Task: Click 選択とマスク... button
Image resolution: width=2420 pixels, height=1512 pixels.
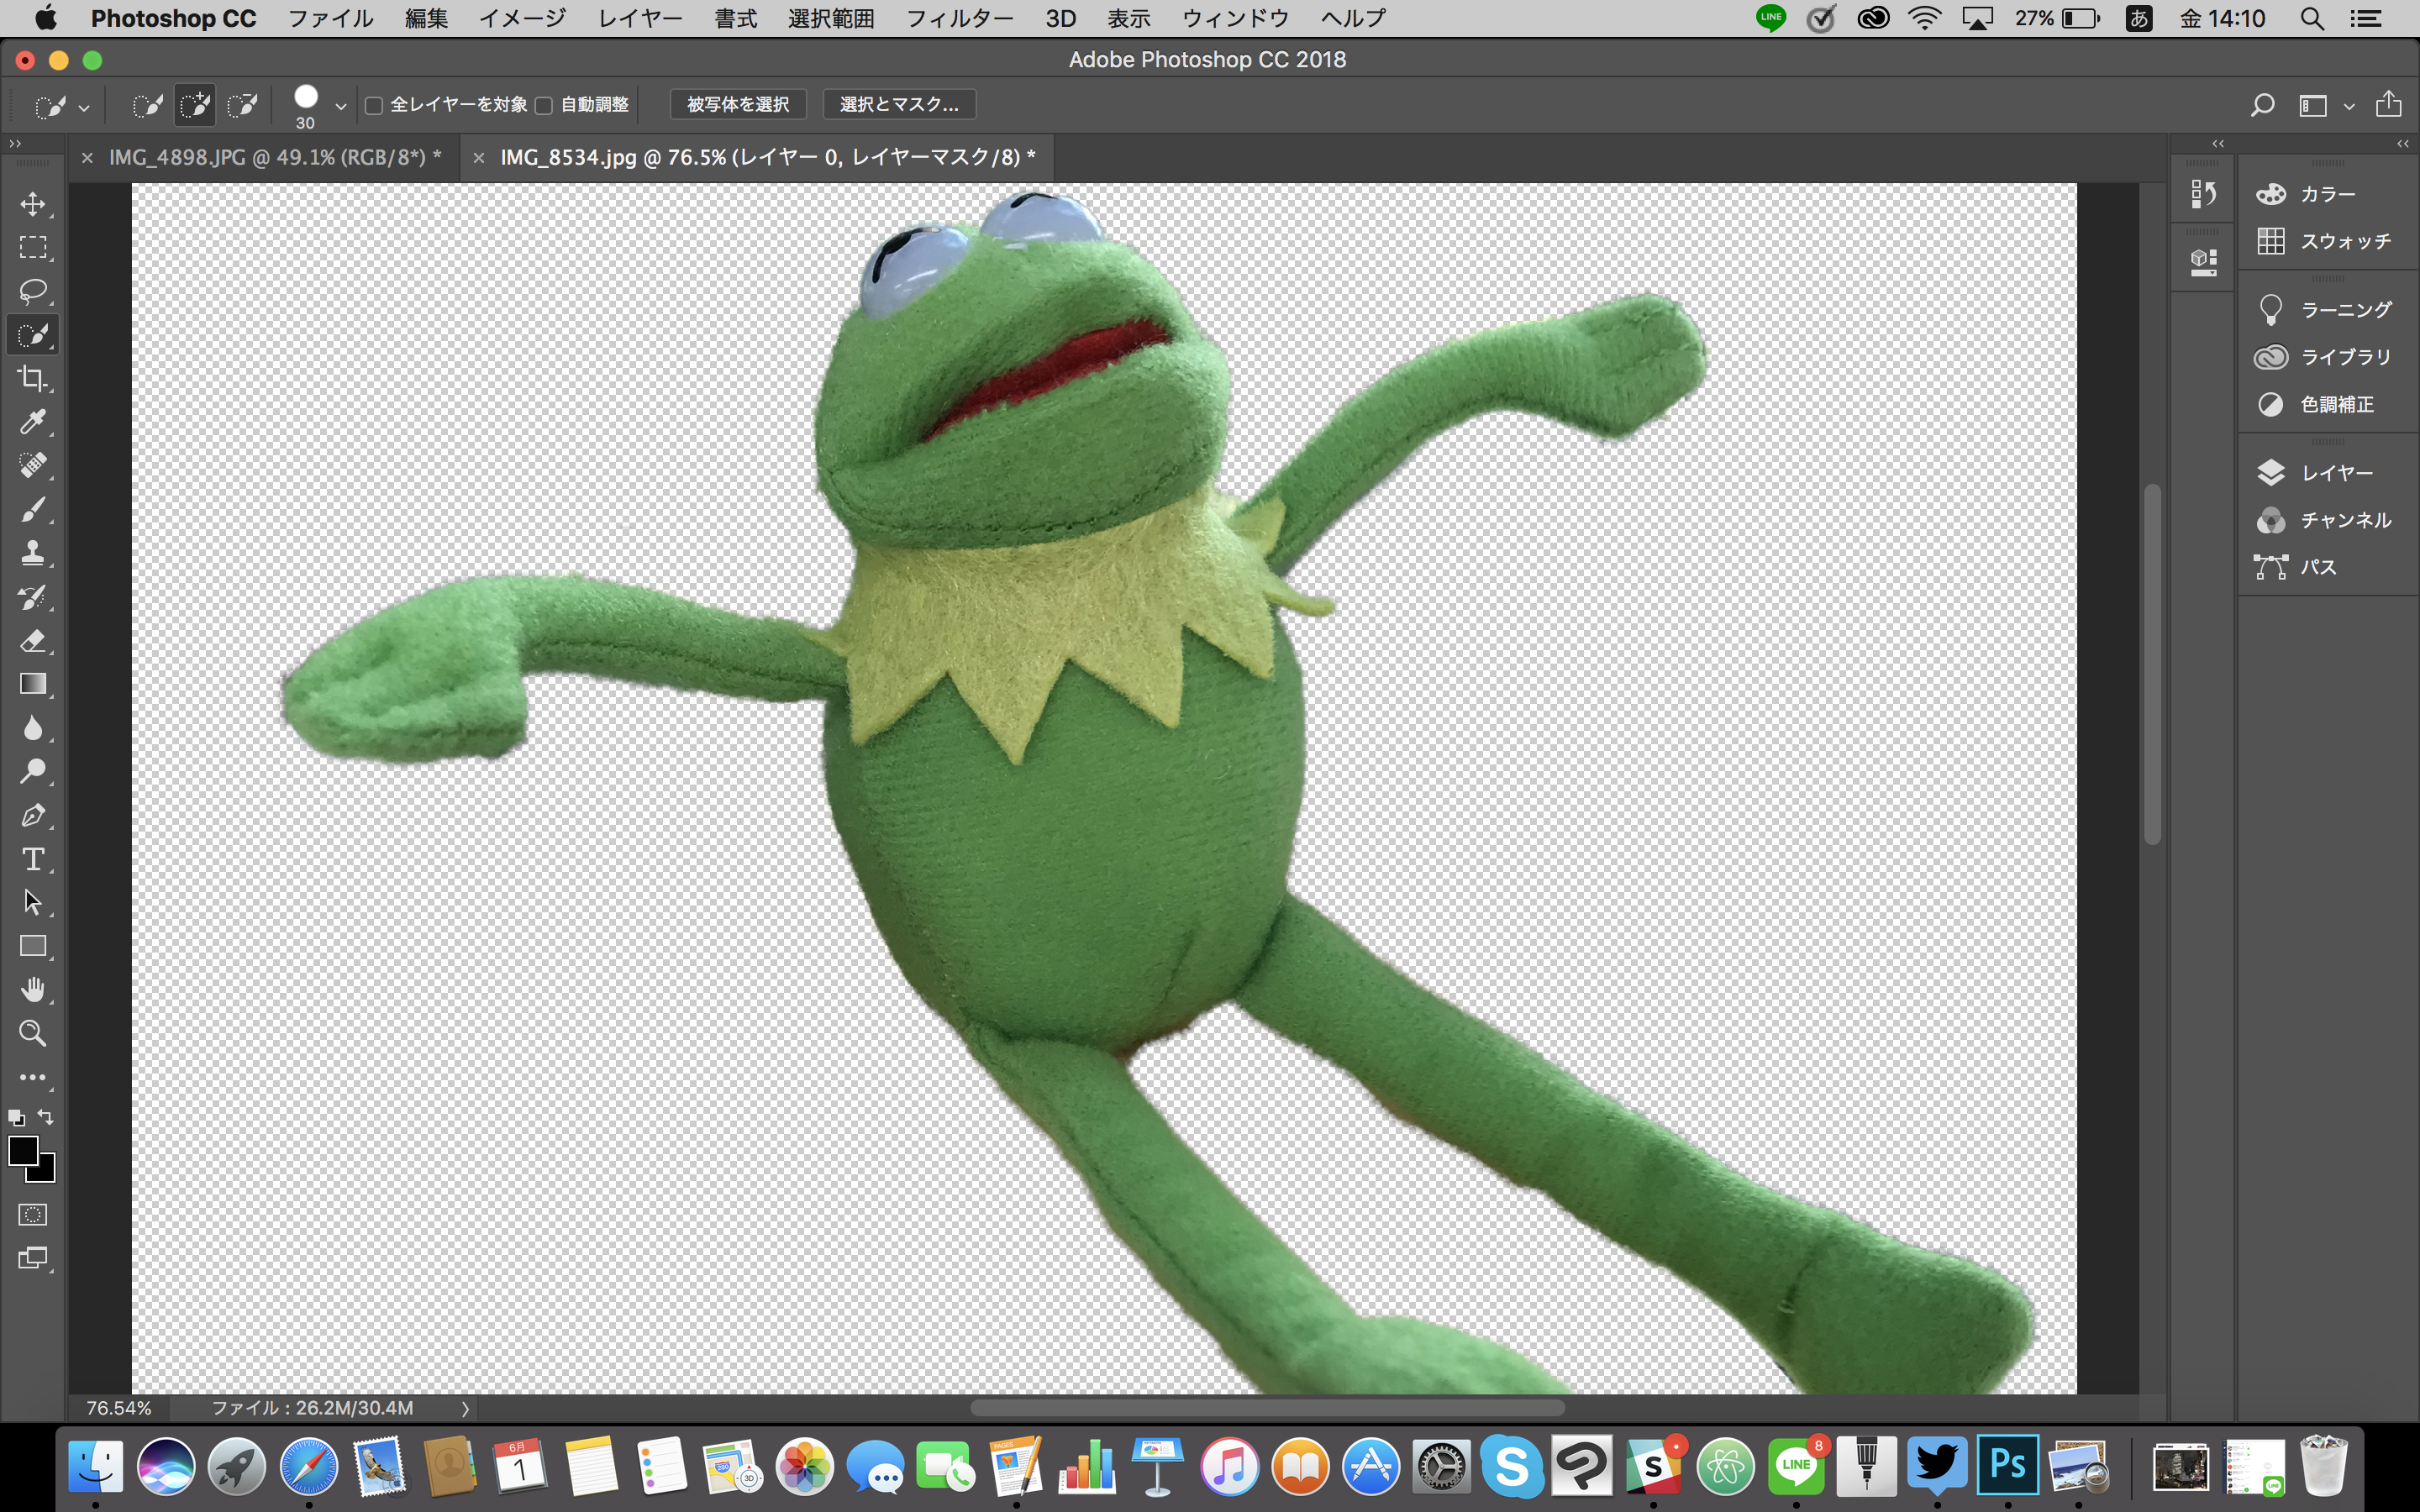Action: (899, 104)
